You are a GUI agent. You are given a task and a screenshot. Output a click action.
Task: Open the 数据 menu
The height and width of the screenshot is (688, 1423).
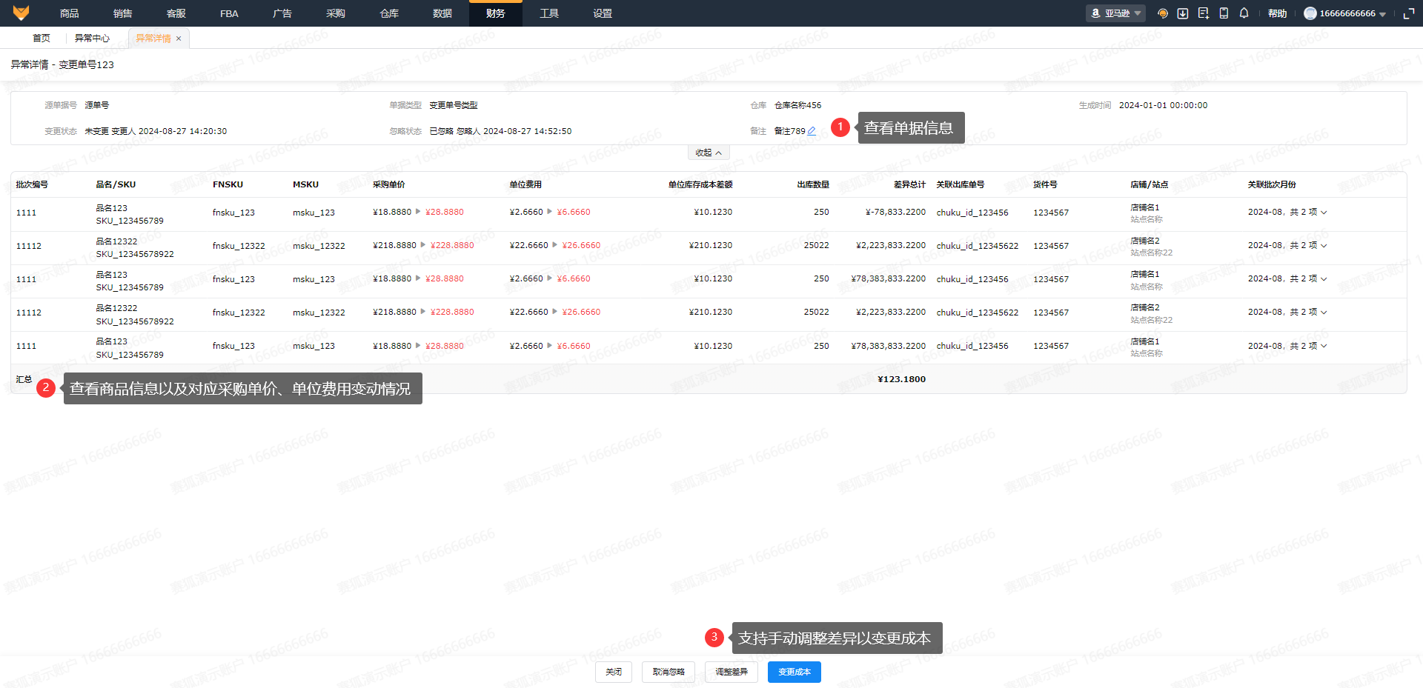click(x=442, y=13)
